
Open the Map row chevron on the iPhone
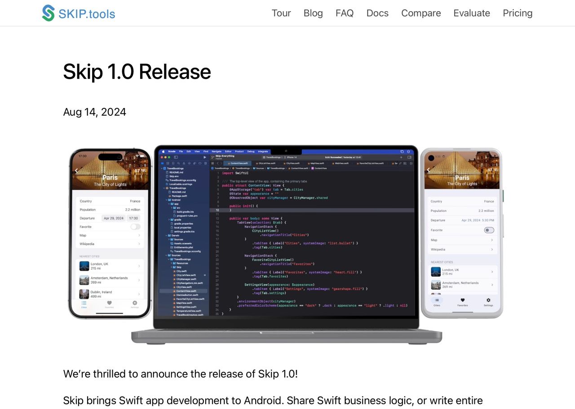[x=139, y=235]
